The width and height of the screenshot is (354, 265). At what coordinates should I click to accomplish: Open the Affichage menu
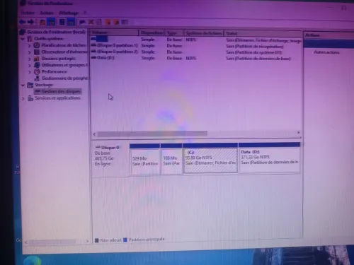pyautogui.click(x=69, y=13)
